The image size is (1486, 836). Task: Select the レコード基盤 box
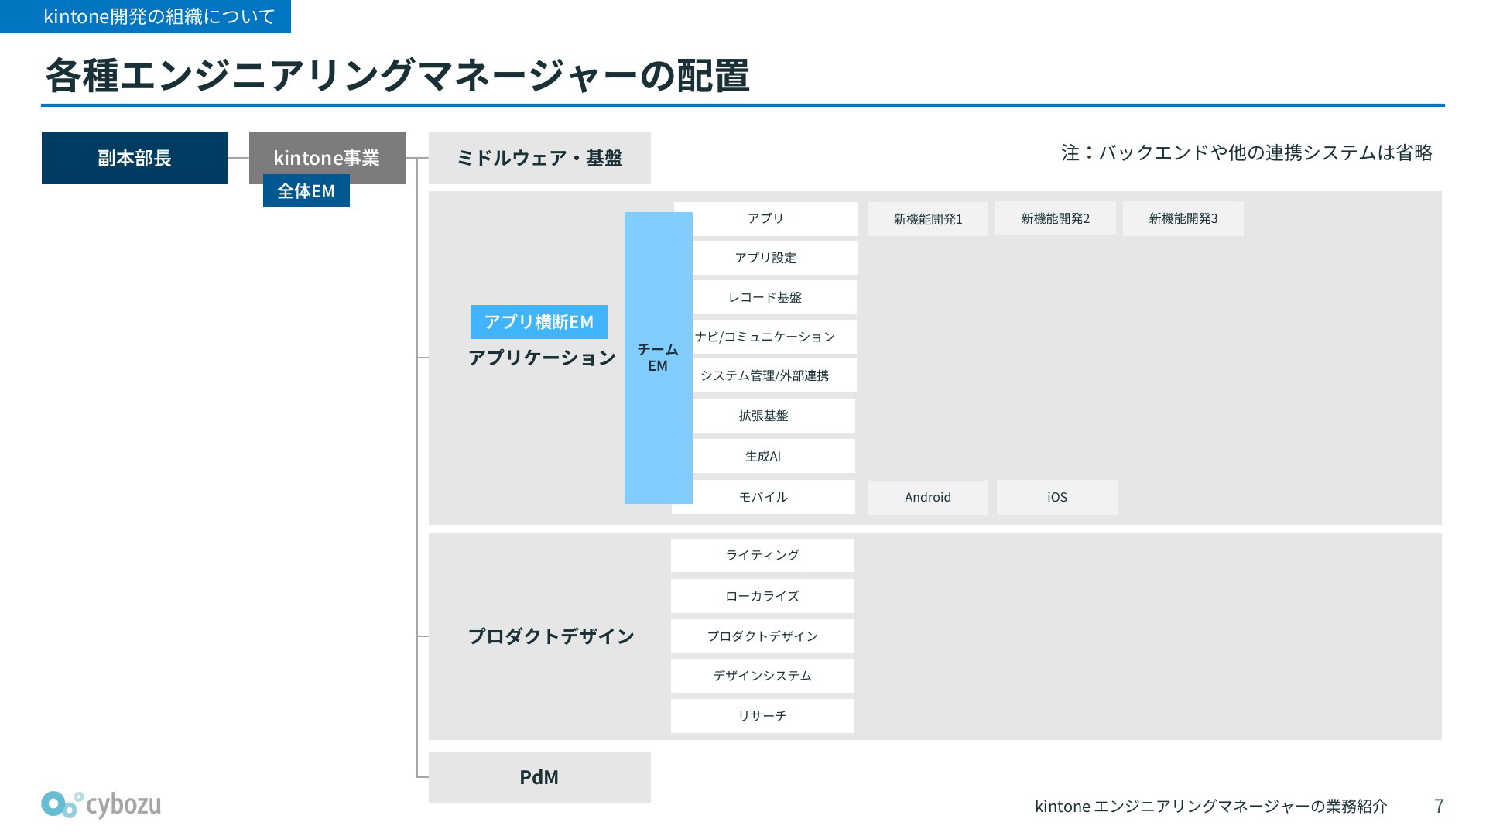[775, 297]
